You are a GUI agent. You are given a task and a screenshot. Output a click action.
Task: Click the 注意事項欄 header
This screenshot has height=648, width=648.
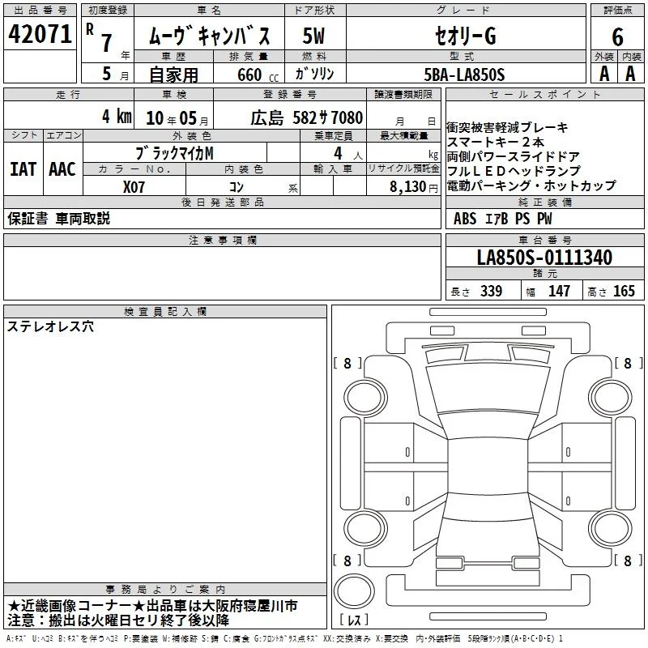tap(222, 240)
